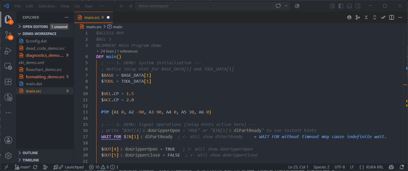Open the overflow menu ellipsis in menu bar
The width and height of the screenshot is (408, 171).
(x=101, y=6)
